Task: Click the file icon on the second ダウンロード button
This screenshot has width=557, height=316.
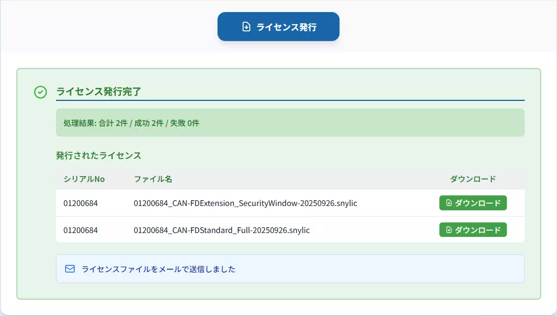Action: 448,230
